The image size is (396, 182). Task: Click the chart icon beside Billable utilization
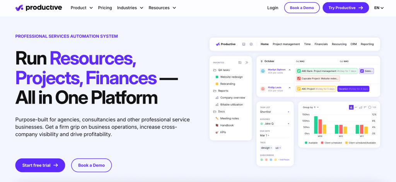217,104
